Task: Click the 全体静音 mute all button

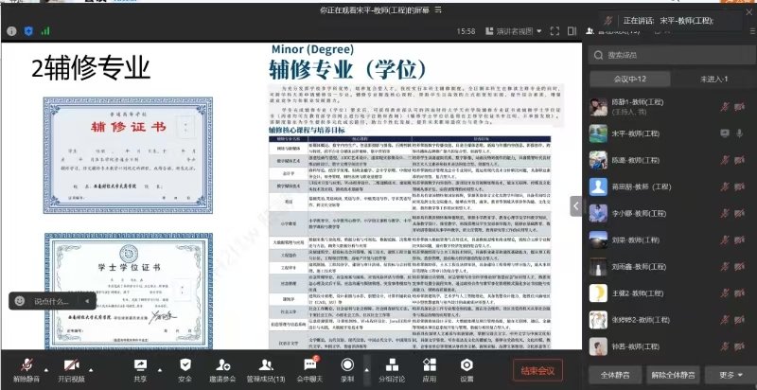Action: click(x=614, y=374)
